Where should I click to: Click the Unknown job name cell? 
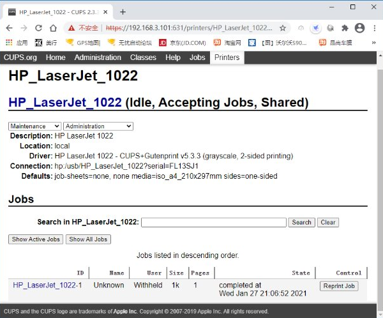[x=109, y=285]
